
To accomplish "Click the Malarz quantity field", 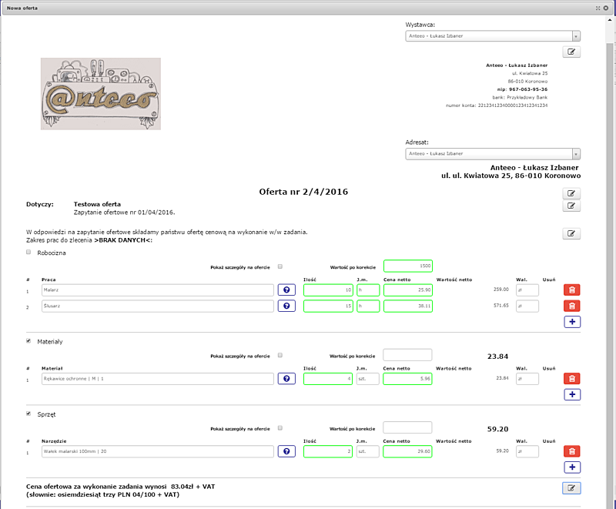I will tap(328, 290).
